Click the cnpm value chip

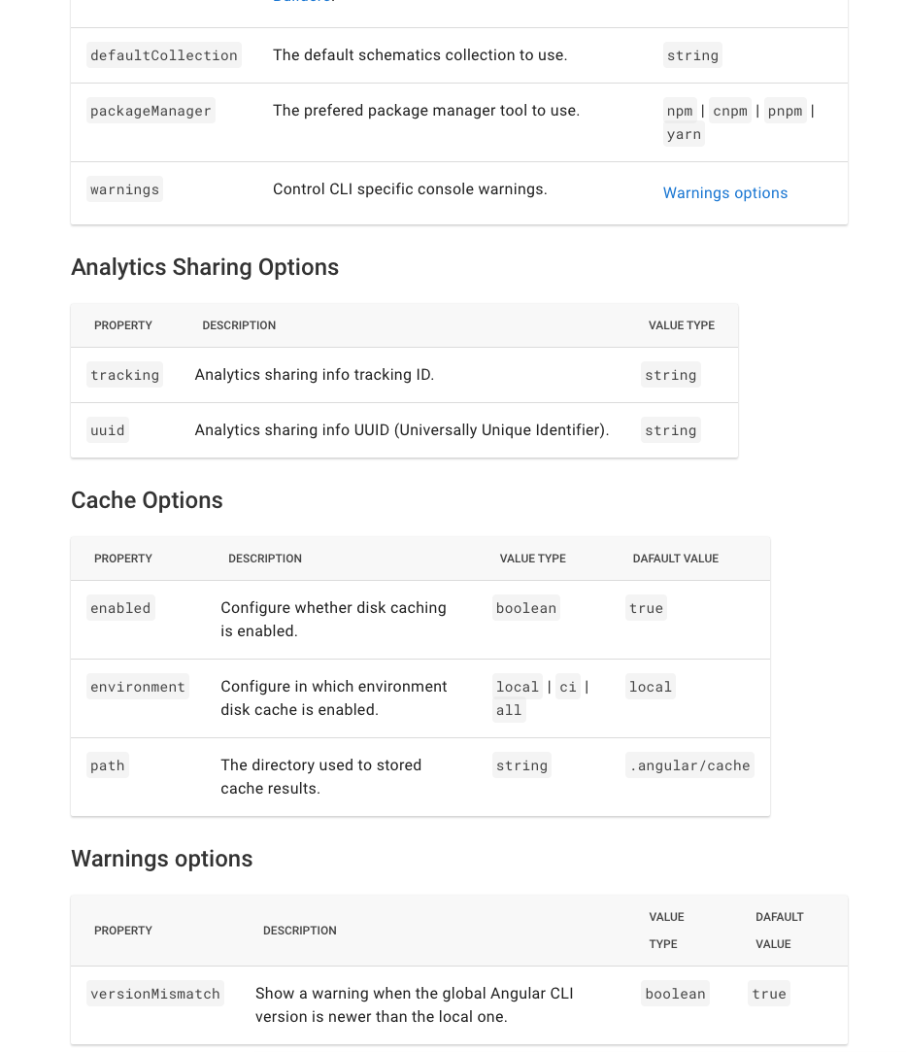(x=729, y=111)
